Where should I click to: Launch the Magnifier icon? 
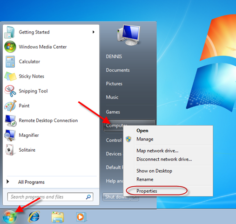click(10, 135)
